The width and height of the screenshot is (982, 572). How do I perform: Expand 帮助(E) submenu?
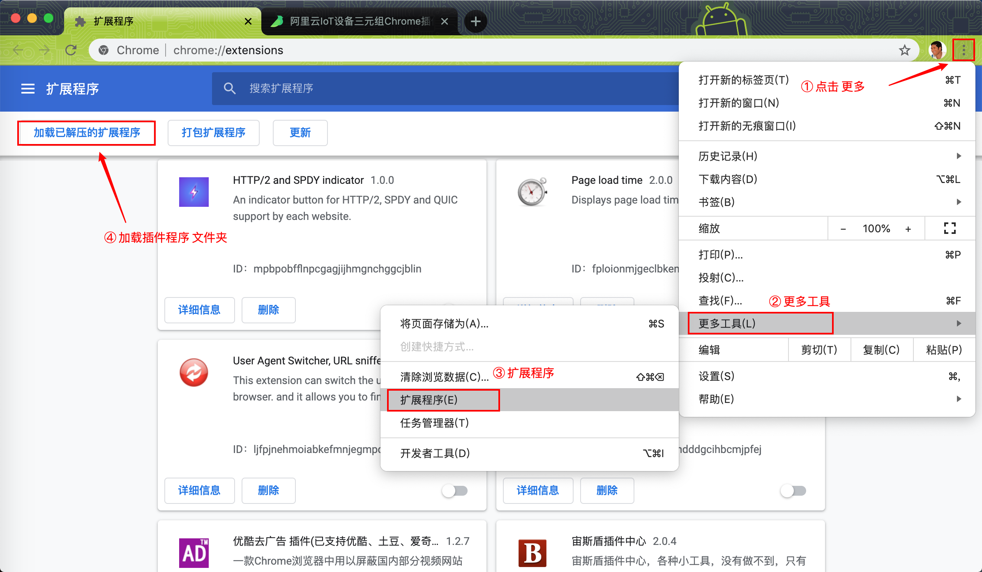[x=827, y=399]
